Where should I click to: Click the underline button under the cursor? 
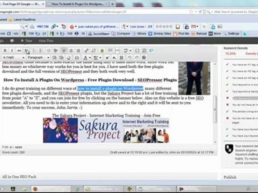click(x=26, y=51)
